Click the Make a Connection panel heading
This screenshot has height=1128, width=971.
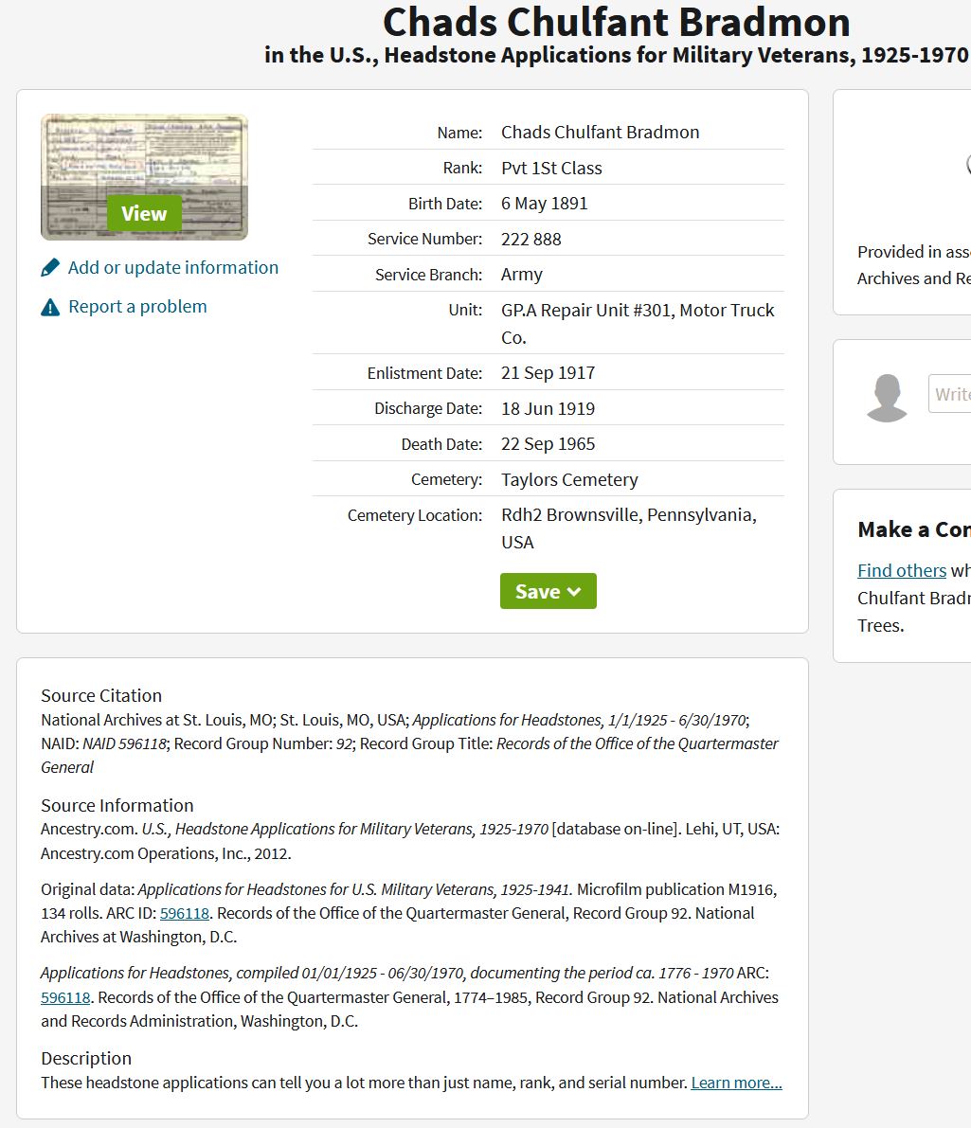[x=913, y=529]
